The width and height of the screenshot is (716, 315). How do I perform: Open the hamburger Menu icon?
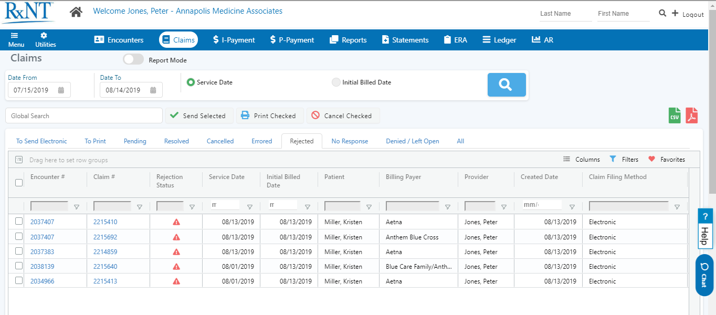tap(15, 36)
